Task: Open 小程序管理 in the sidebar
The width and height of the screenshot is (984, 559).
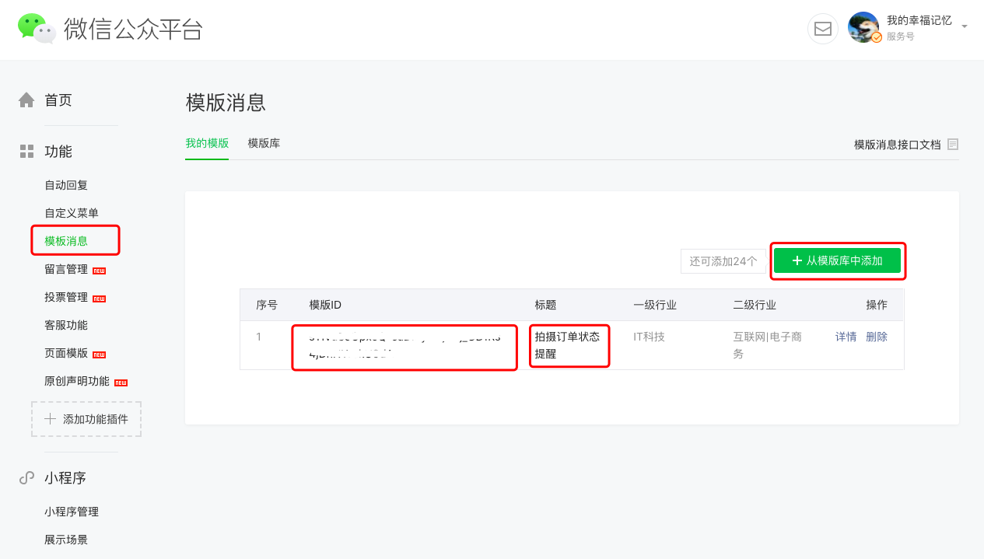Action: tap(74, 511)
